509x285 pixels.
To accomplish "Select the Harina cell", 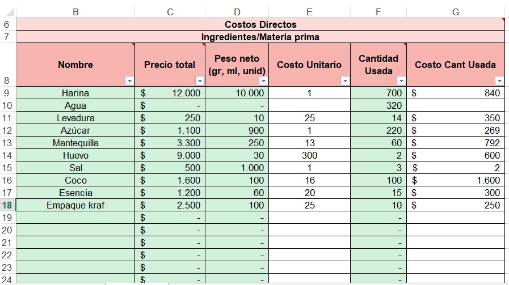I will (75, 93).
